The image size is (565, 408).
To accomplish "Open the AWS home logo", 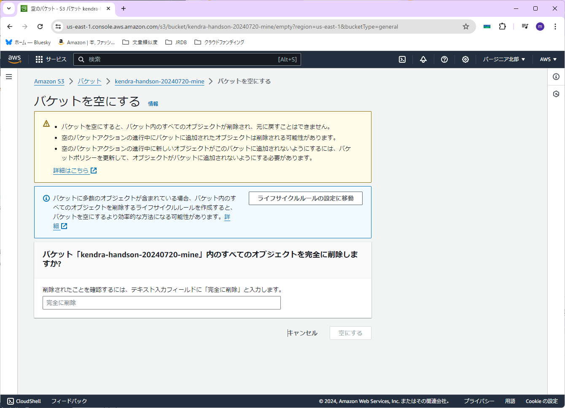I will [x=14, y=59].
